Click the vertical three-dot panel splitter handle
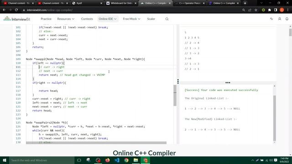The image size is (292, 164). point(178,81)
